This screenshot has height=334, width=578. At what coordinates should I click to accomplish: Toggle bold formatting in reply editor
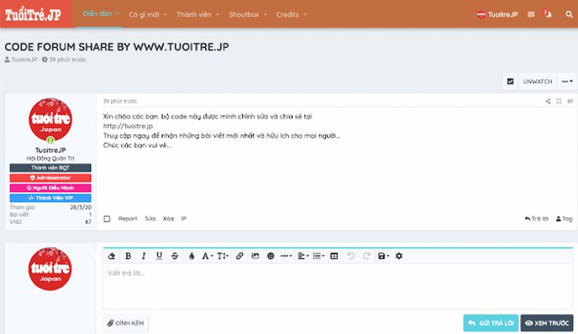(x=128, y=256)
